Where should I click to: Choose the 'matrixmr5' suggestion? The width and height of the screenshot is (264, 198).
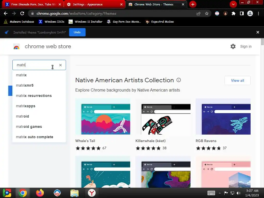(39, 85)
